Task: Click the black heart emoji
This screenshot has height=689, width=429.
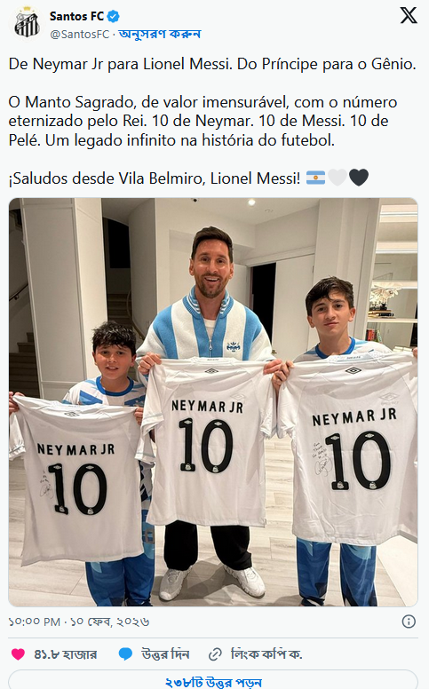Action: (359, 178)
